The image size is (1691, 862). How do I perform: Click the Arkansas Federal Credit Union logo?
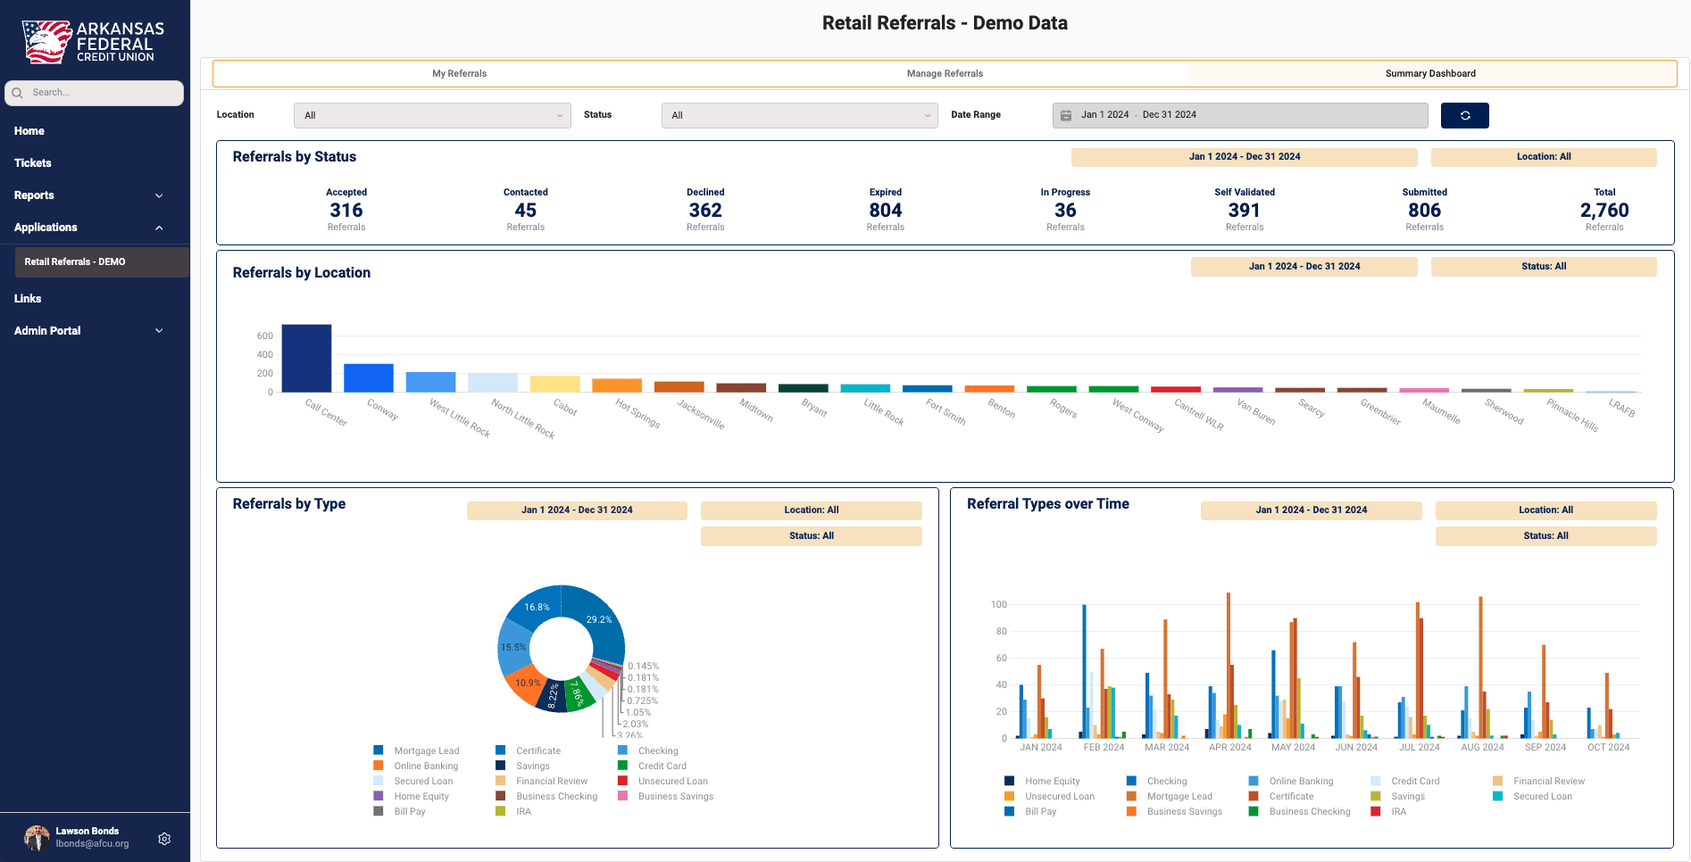[93, 42]
